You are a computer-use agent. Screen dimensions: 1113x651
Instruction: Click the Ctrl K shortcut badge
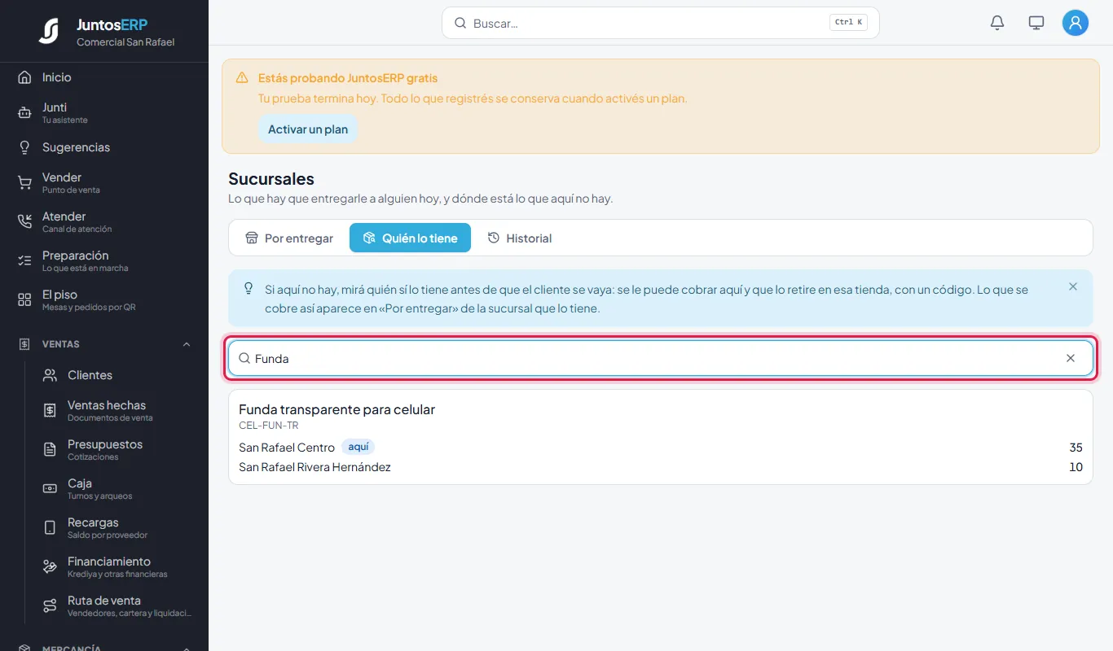point(848,23)
